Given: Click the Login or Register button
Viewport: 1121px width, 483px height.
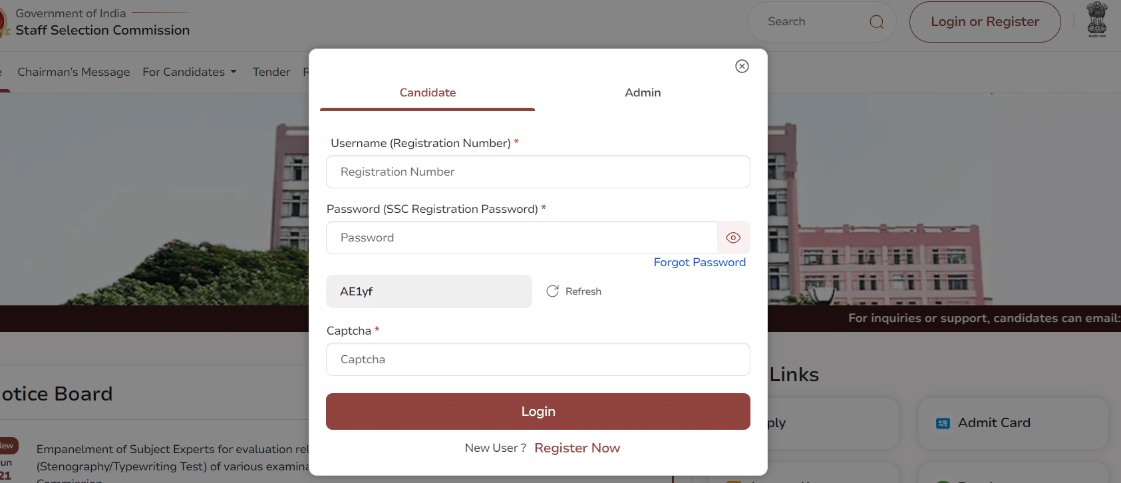Looking at the screenshot, I should pos(985,22).
